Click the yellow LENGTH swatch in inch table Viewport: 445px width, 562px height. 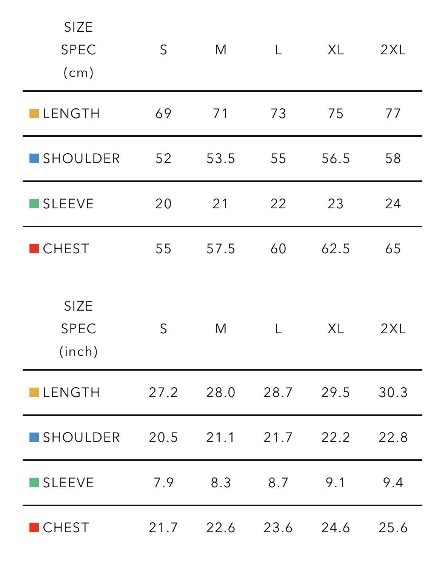(x=34, y=393)
